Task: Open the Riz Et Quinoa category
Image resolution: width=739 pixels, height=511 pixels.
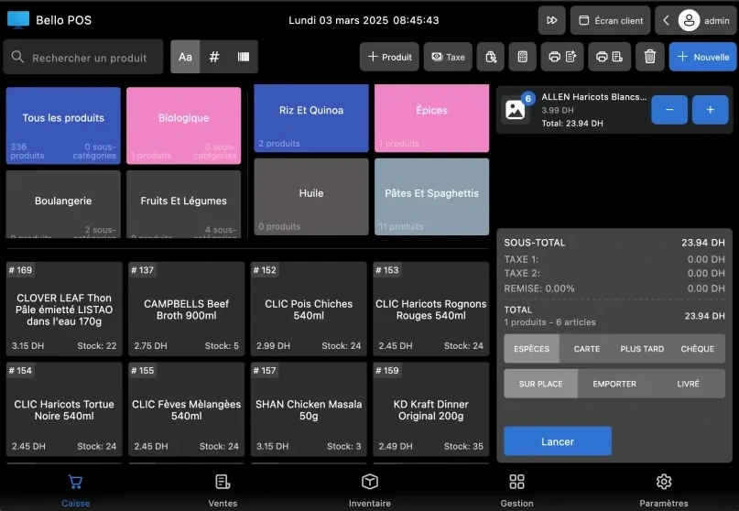Action: coord(311,118)
